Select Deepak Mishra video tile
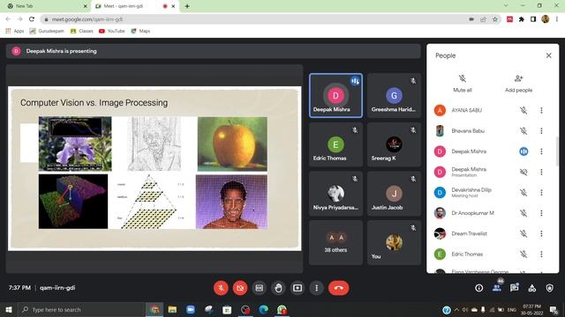Viewport: 565px width, 317px height. (335, 96)
